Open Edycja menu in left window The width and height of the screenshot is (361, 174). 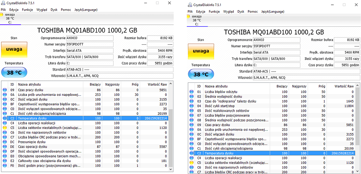click(x=14, y=10)
